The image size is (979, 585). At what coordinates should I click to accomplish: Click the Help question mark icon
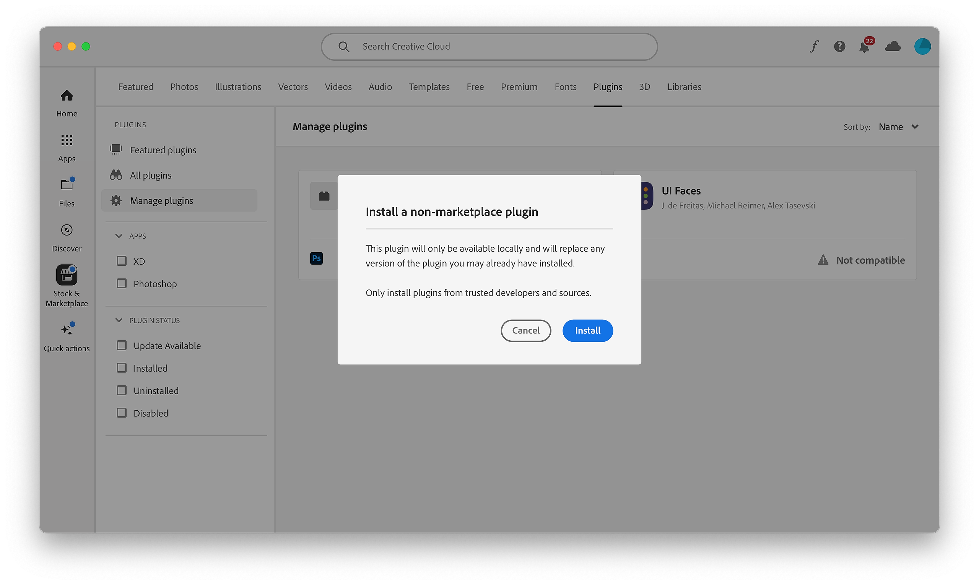(x=839, y=47)
